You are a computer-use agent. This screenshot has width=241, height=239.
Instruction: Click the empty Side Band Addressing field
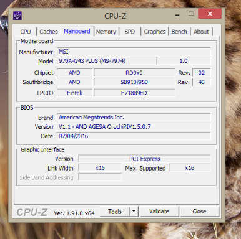coord(100,177)
